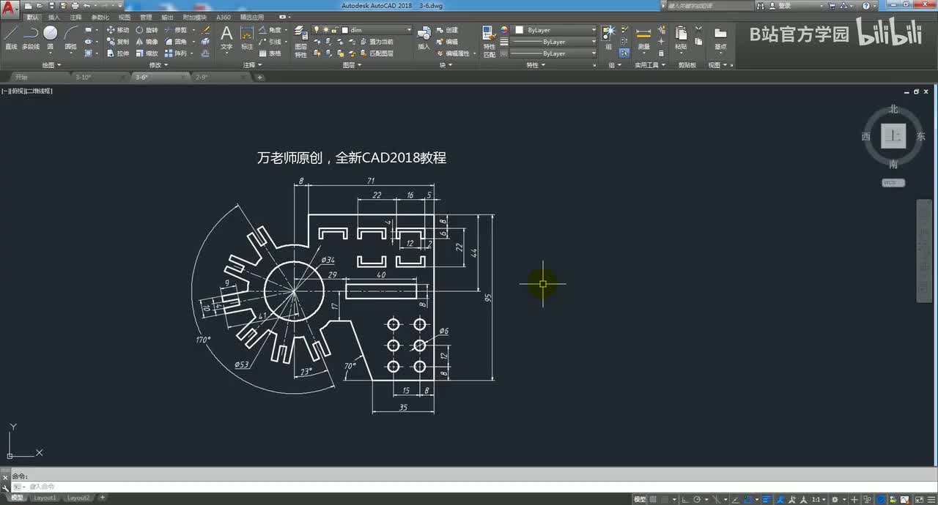The height and width of the screenshot is (505, 938).
Task: Open Layer Properties (图层特性) manager
Action: tap(301, 41)
